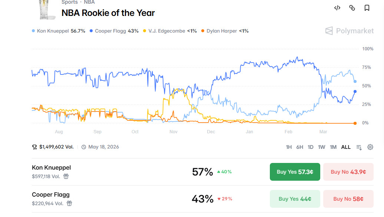Select the 1D time range
This screenshot has width=384, height=217.
coord(311,147)
